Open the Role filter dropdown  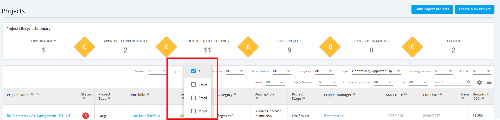(418, 82)
